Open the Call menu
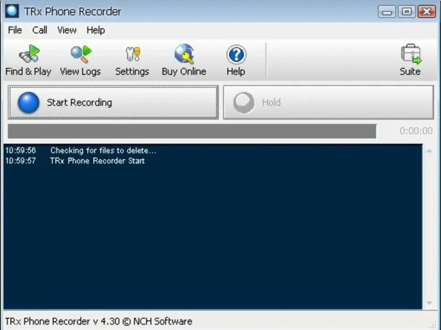Image resolution: width=441 pixels, height=330 pixels. [x=40, y=30]
